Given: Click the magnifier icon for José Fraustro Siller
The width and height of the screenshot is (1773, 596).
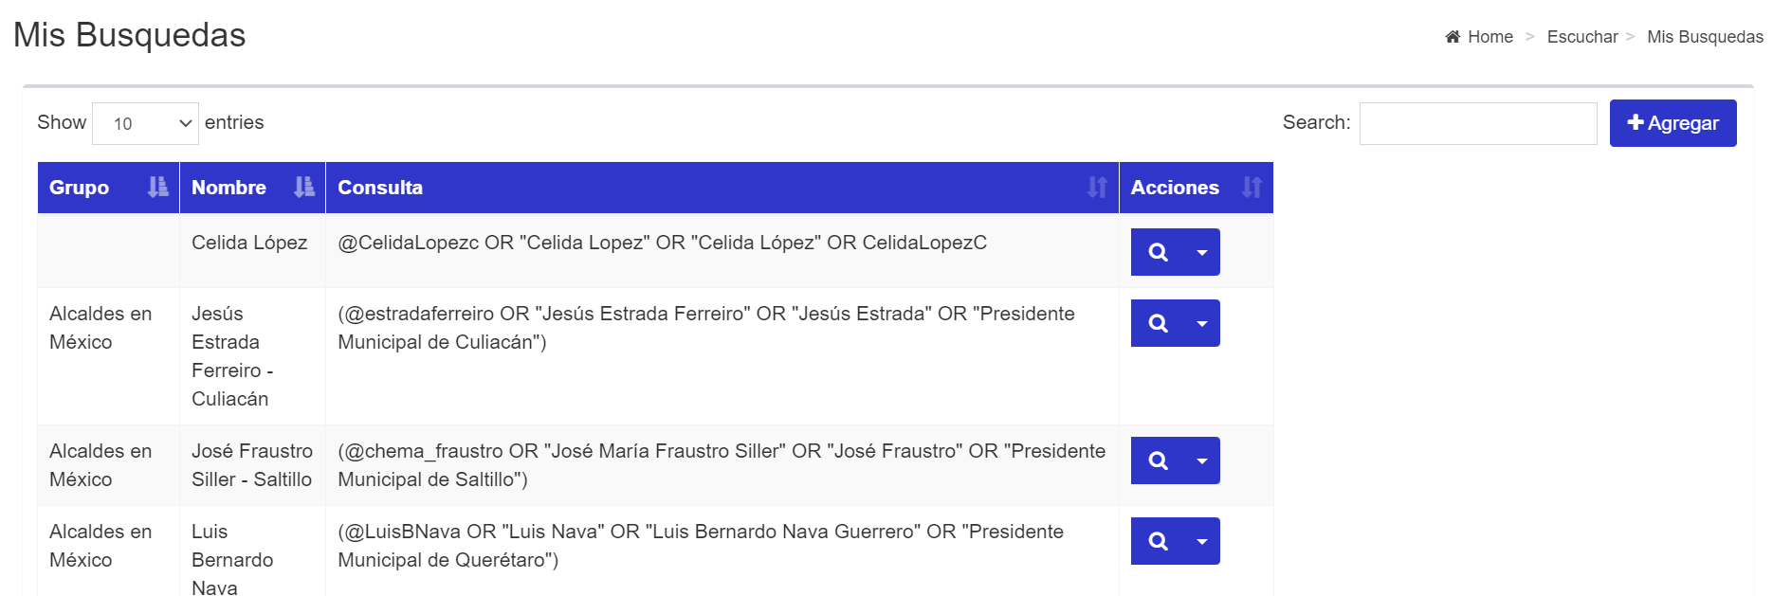Looking at the screenshot, I should click(1158, 461).
